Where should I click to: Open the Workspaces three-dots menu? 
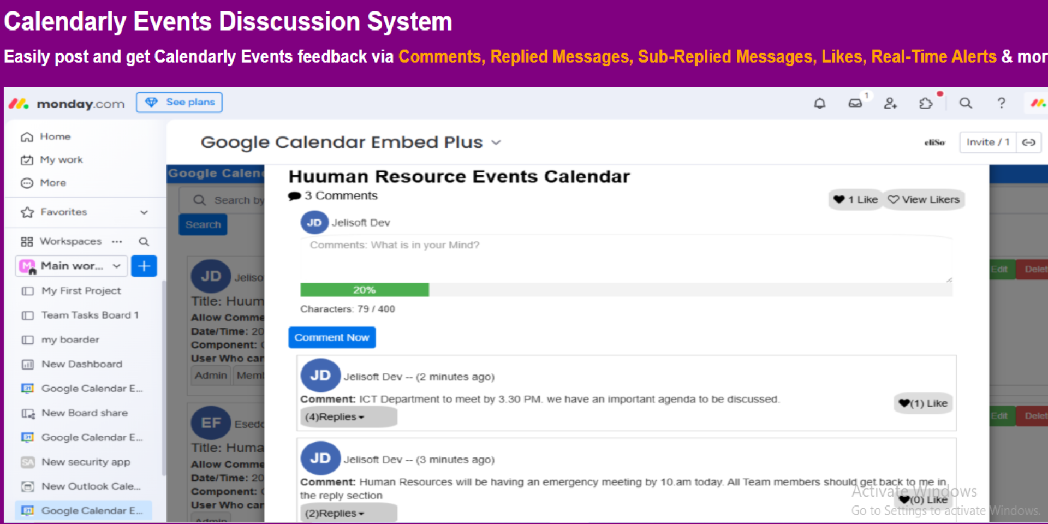click(117, 241)
